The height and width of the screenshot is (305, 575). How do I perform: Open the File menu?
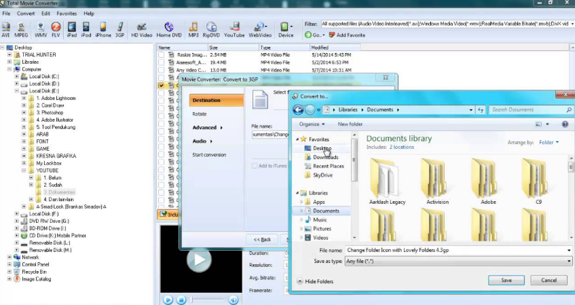(x=6, y=14)
